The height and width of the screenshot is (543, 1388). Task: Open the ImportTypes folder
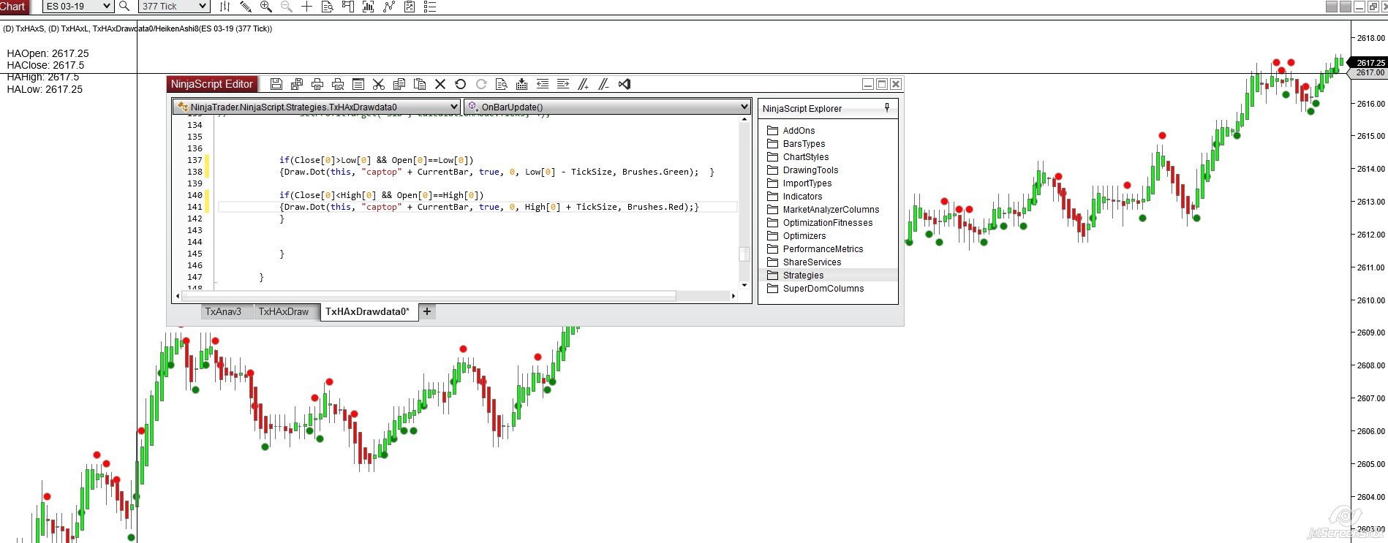point(799,183)
